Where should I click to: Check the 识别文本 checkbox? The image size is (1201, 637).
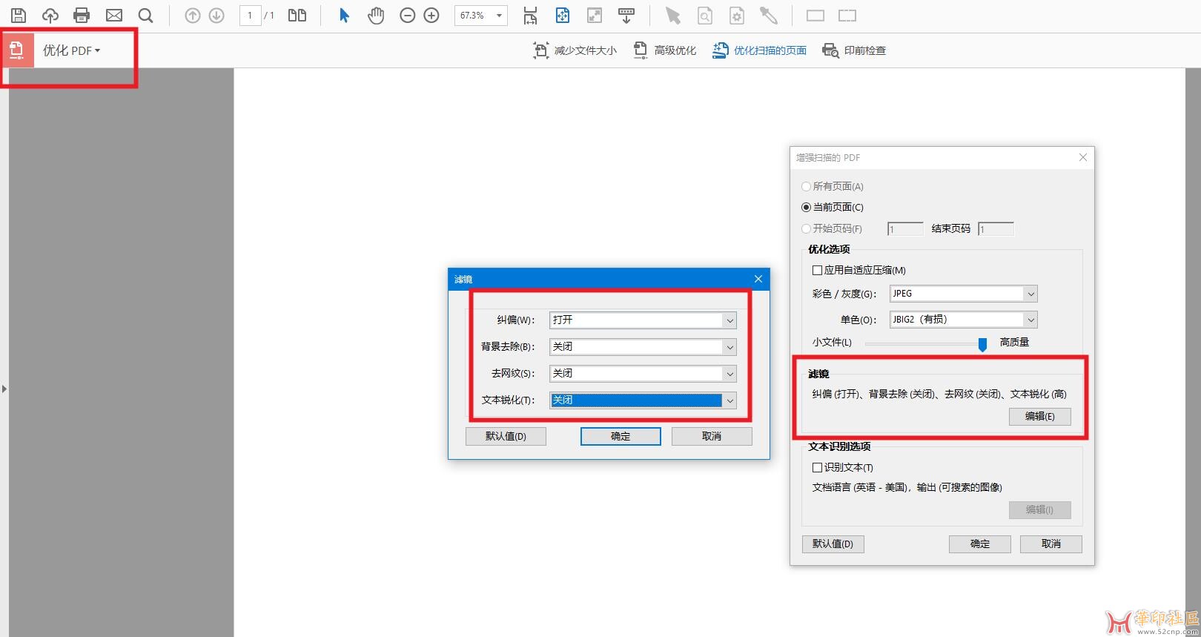(x=817, y=468)
